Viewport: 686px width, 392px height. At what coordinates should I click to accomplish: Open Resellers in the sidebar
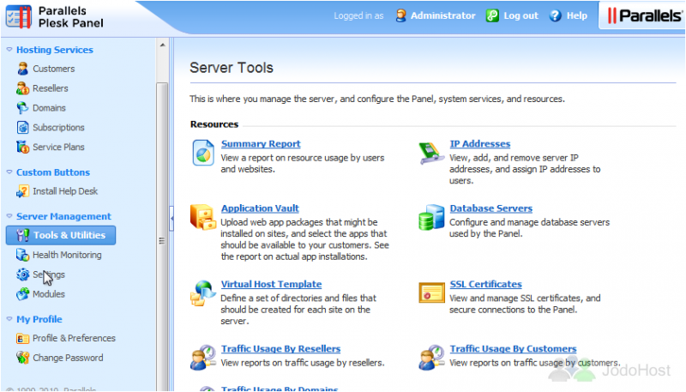pyautogui.click(x=51, y=88)
